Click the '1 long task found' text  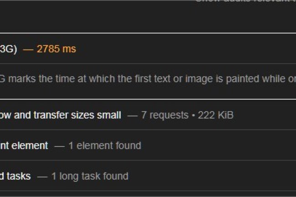tap(90, 176)
